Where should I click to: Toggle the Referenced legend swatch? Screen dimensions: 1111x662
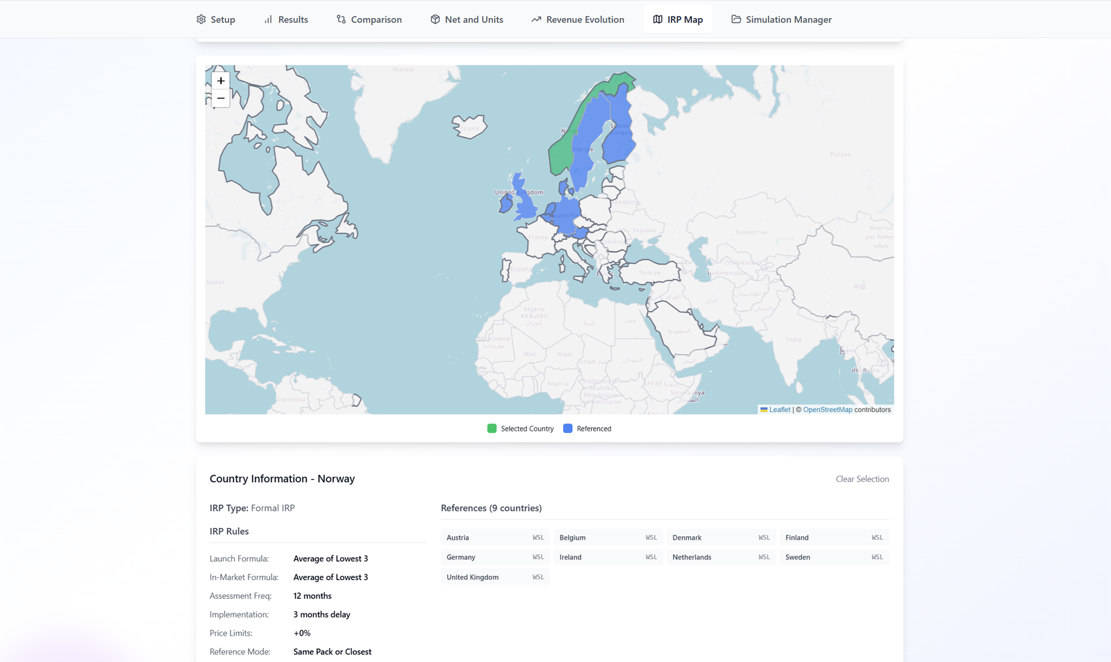point(567,428)
